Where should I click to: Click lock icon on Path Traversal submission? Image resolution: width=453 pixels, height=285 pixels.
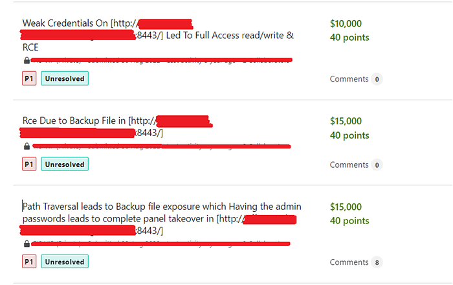[x=27, y=245]
